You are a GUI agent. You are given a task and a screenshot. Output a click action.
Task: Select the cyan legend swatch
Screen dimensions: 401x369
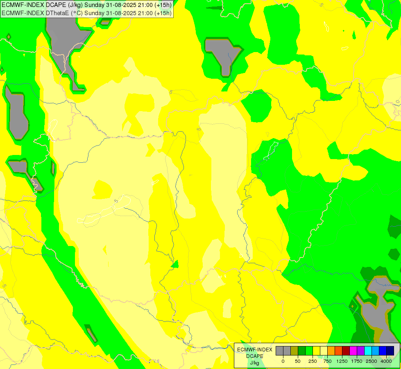368,351
